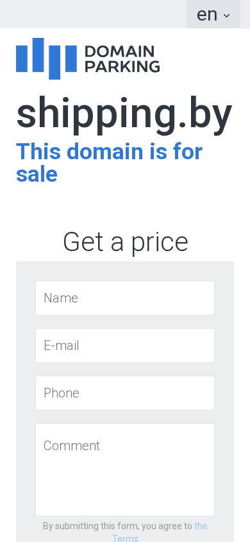250x542 pixels.
Task: Open the en language dropdown
Action: click(213, 14)
